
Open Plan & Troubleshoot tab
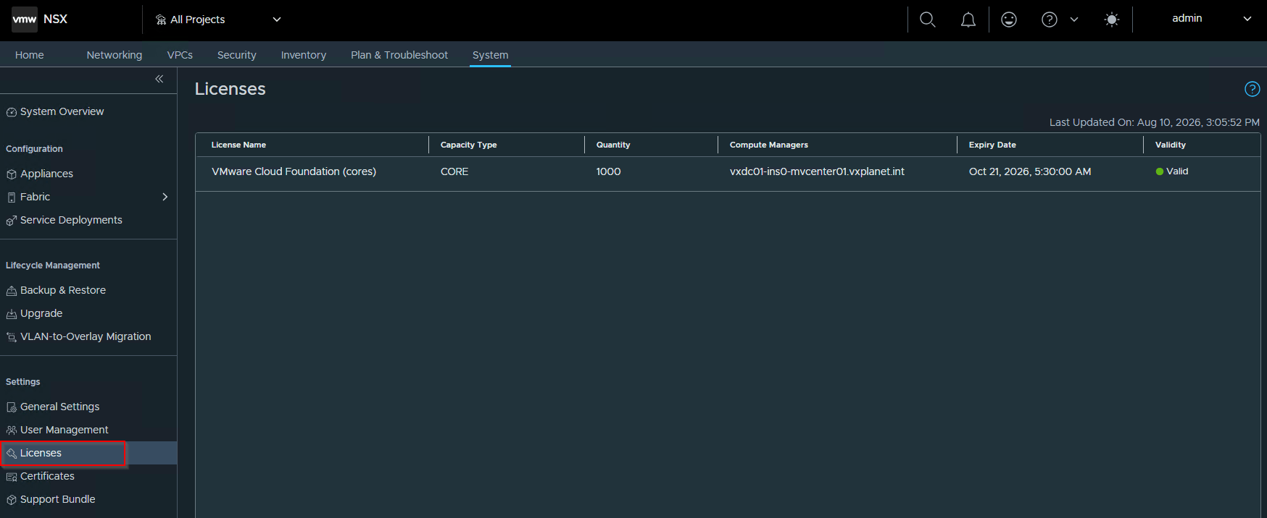[399, 55]
